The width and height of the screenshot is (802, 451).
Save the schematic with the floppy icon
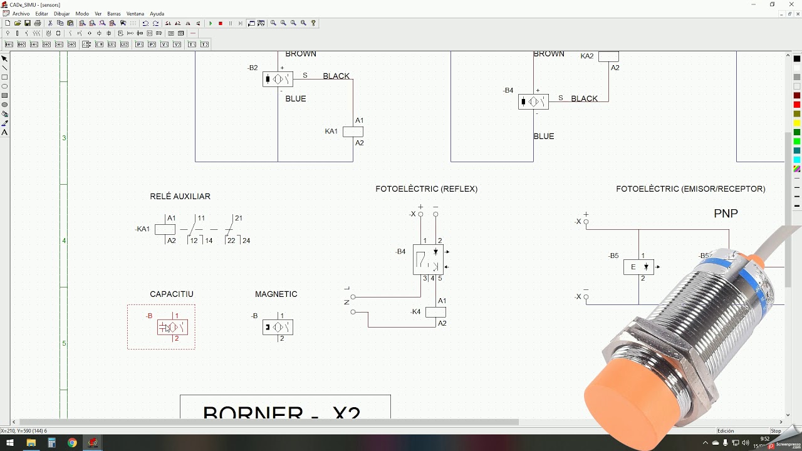pos(28,23)
